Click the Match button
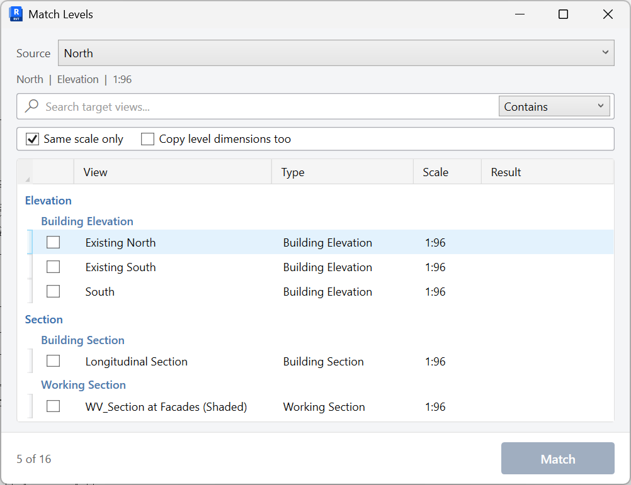This screenshot has width=631, height=485. (x=557, y=459)
